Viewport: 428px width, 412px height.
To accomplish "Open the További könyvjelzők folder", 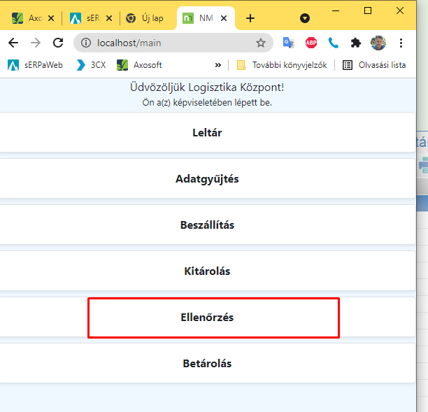I will click(x=282, y=65).
